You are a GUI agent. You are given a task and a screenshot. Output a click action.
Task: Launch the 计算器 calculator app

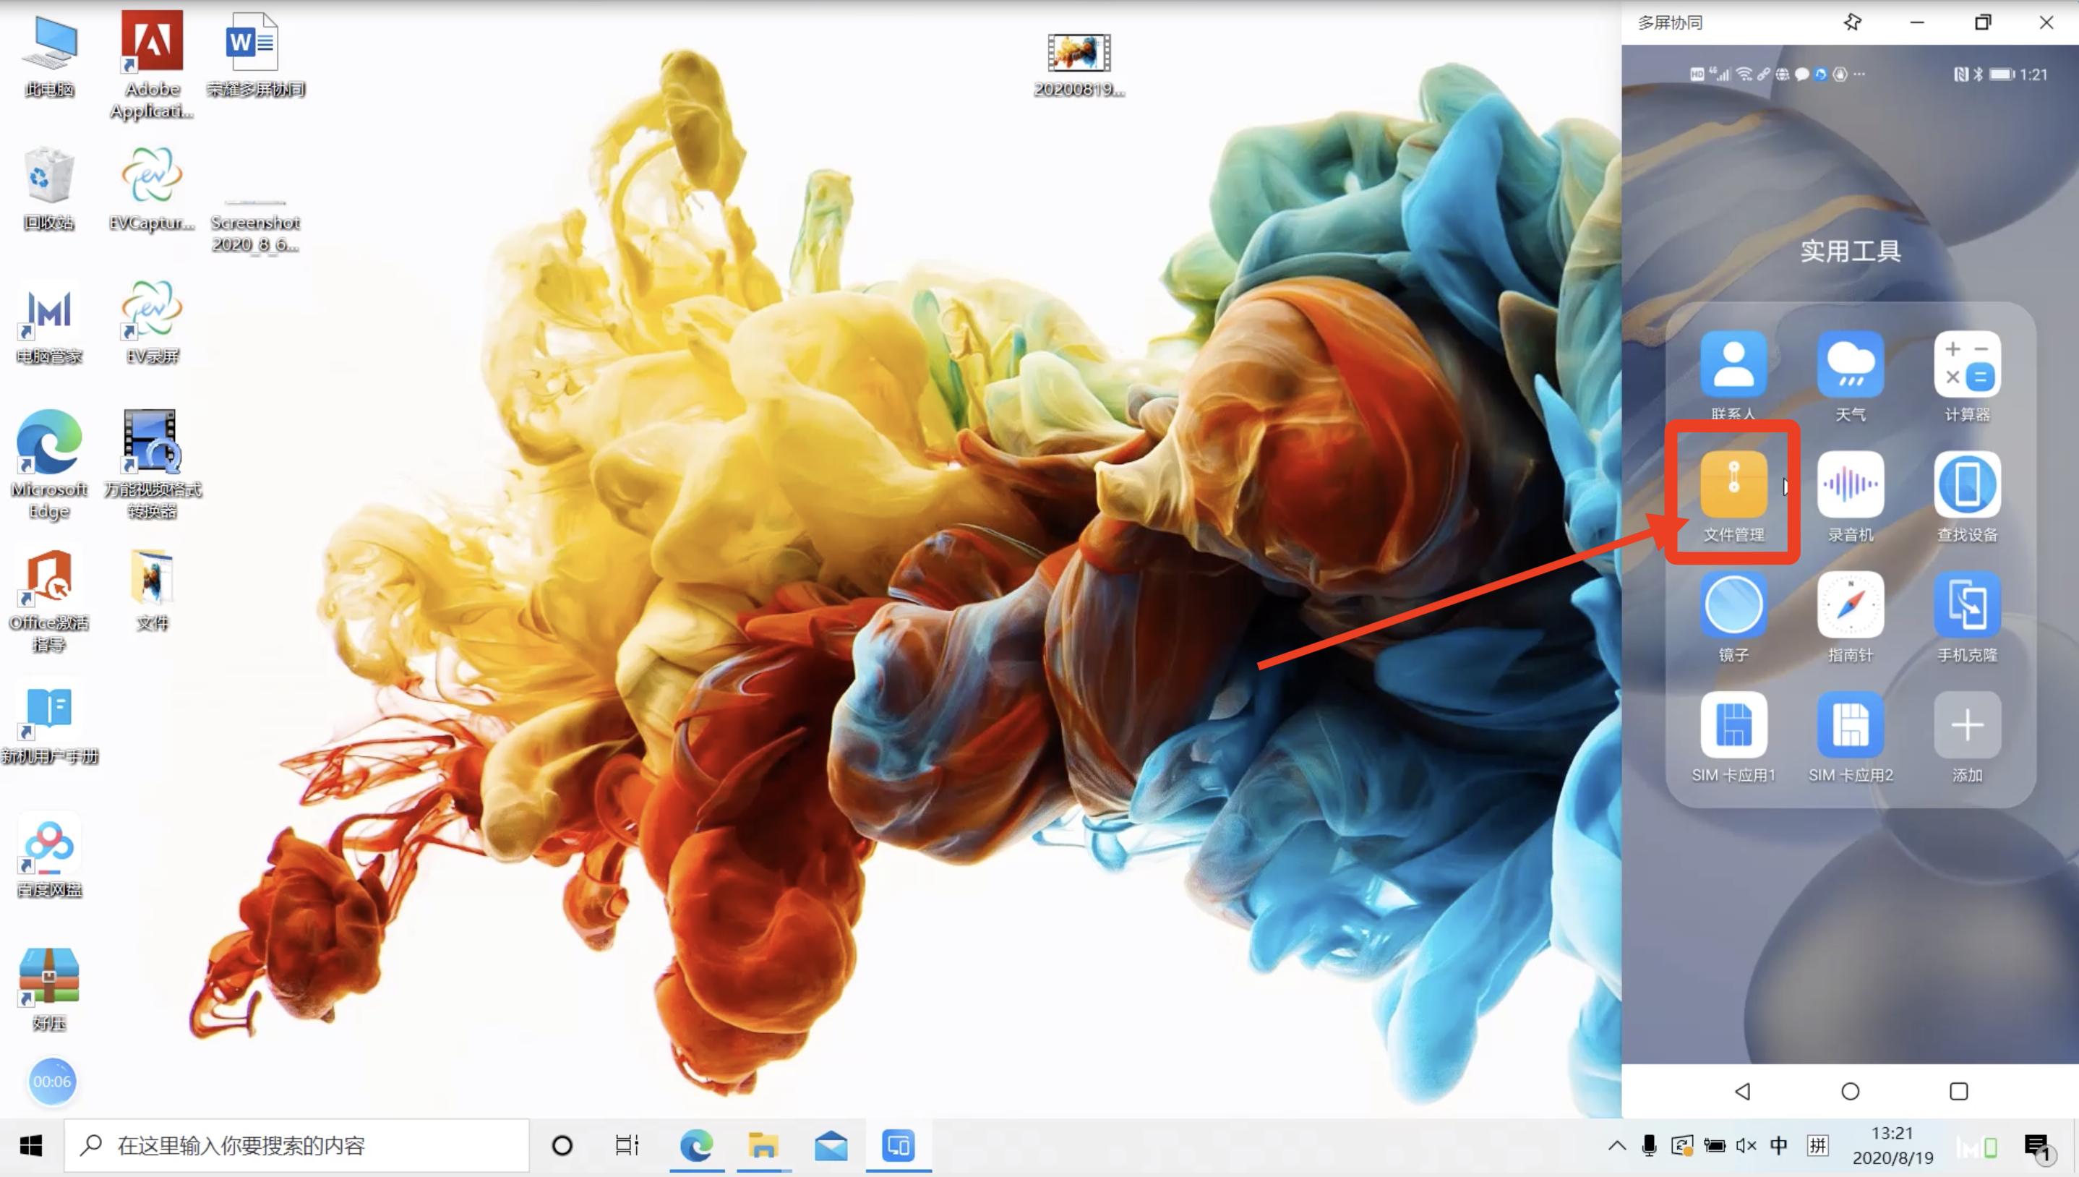(1966, 364)
